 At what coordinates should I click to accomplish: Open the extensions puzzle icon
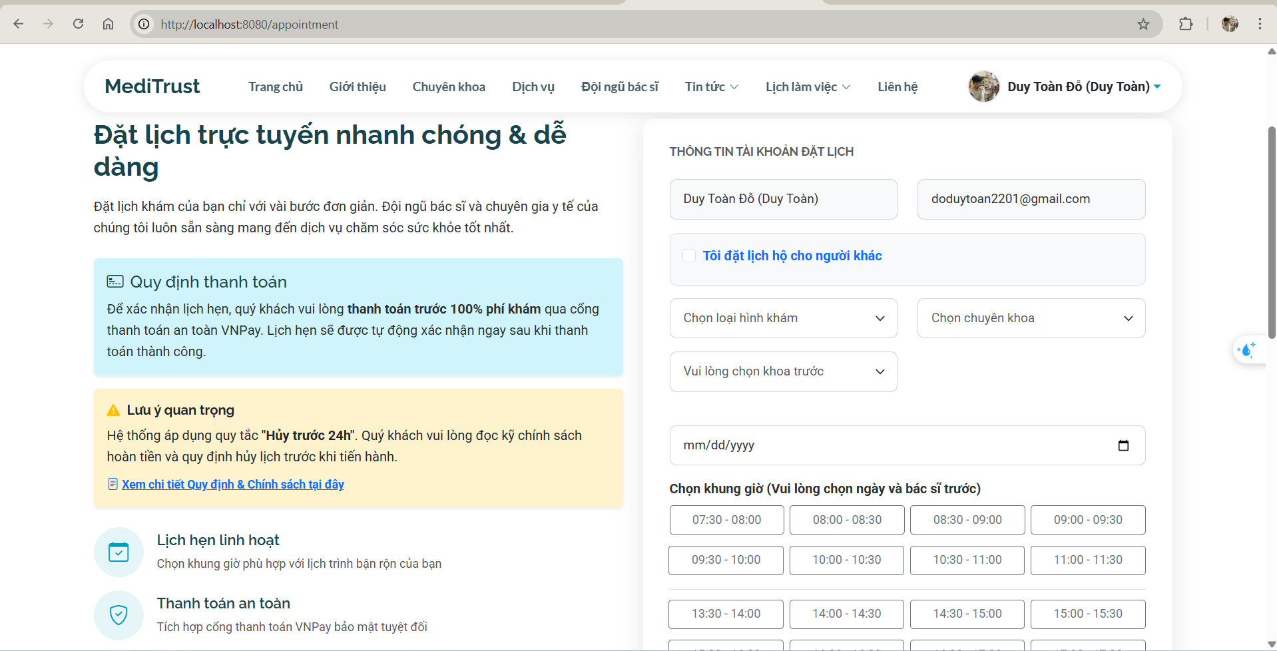(1186, 24)
